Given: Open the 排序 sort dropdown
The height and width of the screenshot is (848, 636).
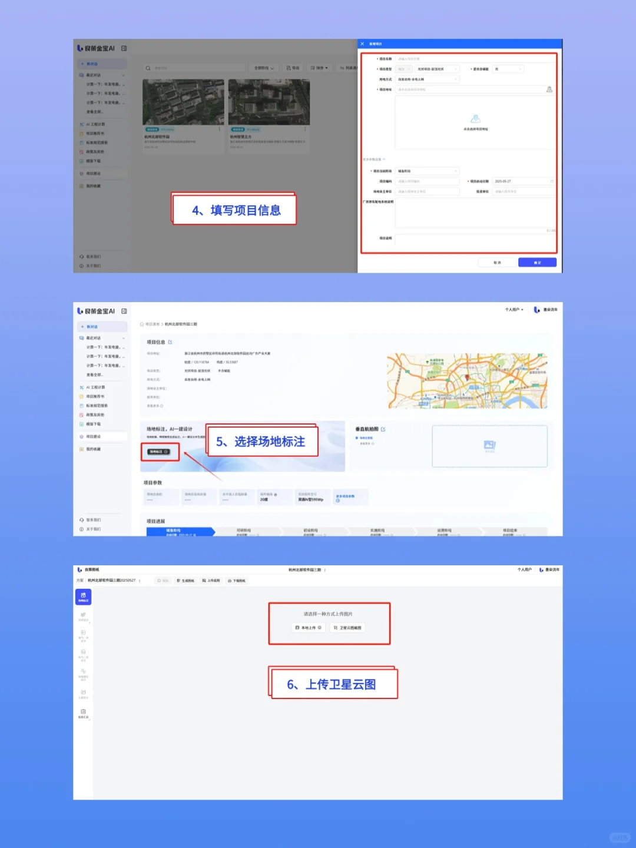Looking at the screenshot, I should (320, 68).
